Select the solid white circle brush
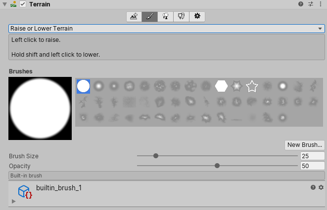The image size is (327, 210). (83, 86)
